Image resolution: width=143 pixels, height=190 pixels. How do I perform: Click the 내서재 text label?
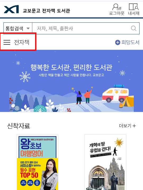(134, 13)
